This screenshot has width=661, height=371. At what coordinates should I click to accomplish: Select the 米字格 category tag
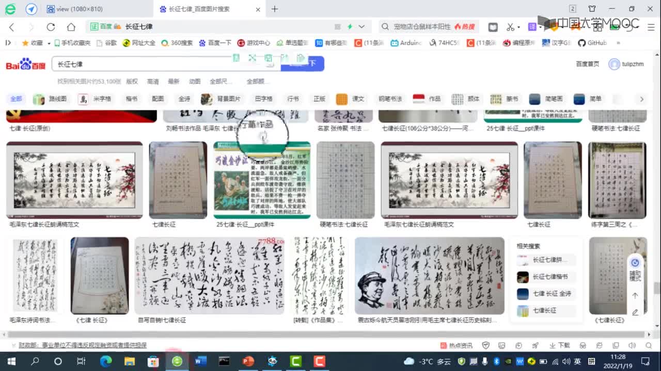coord(96,99)
